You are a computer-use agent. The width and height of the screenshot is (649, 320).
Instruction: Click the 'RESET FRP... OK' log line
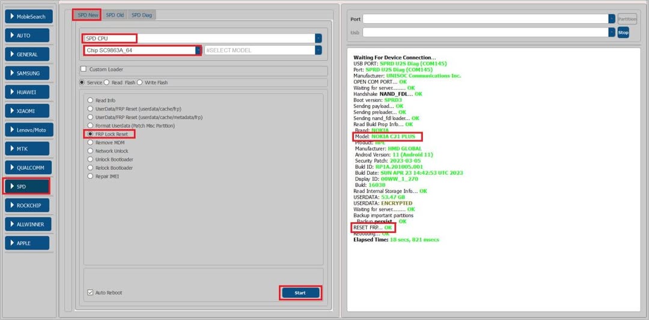coord(372,228)
